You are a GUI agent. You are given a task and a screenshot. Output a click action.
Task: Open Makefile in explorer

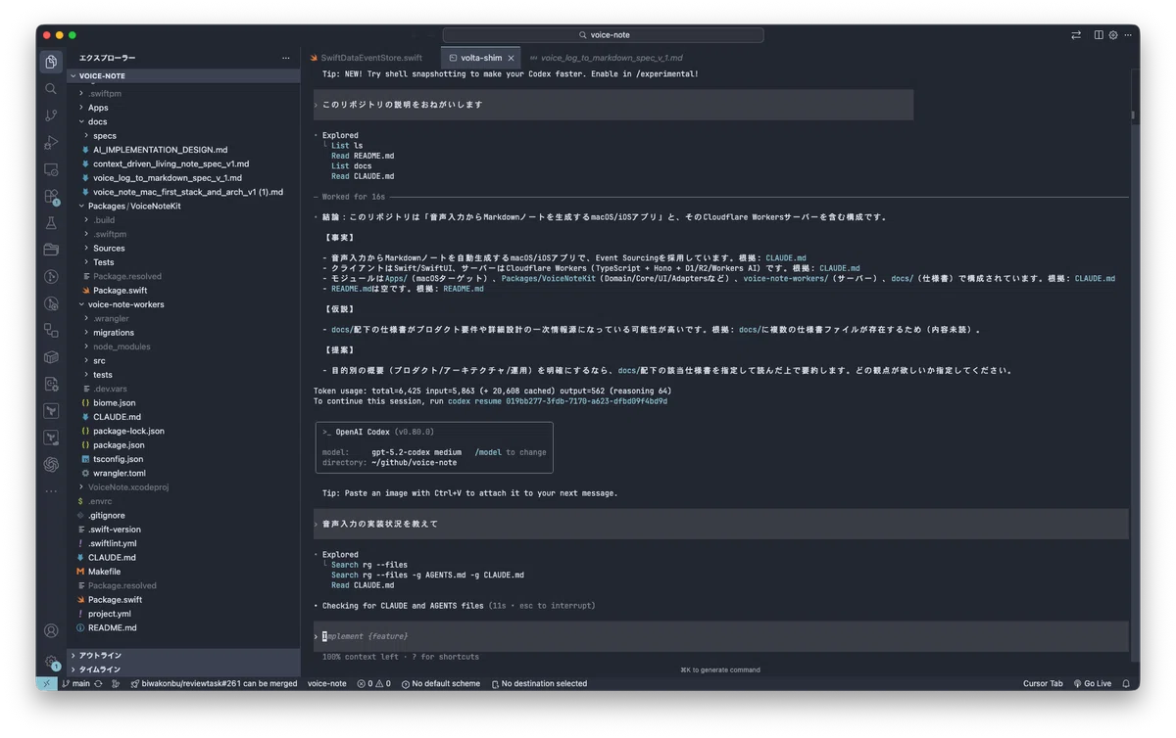coord(184,572)
